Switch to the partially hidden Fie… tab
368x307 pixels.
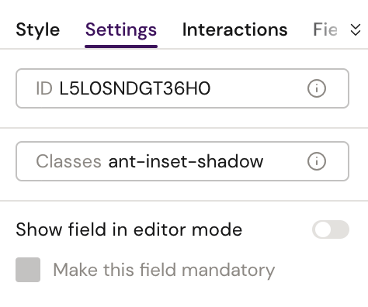pos(325,29)
